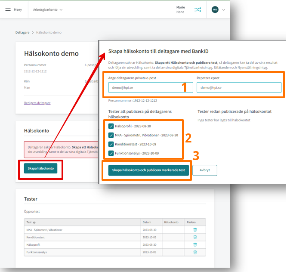This screenshot has height=272, width=287.
Task: Click the MU user avatar
Action: click(x=215, y=9)
